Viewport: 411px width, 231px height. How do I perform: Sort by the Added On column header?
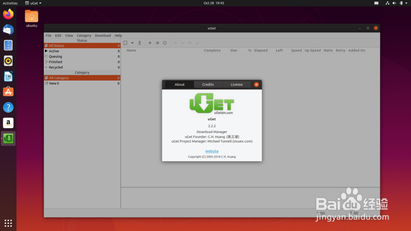356,50
